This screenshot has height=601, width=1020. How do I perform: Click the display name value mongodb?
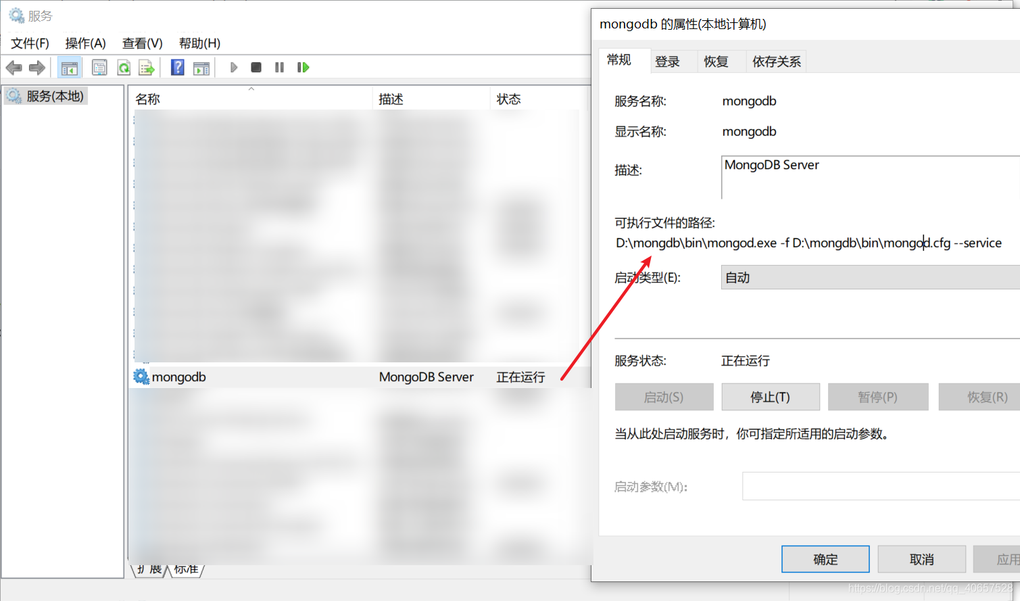[x=749, y=132]
